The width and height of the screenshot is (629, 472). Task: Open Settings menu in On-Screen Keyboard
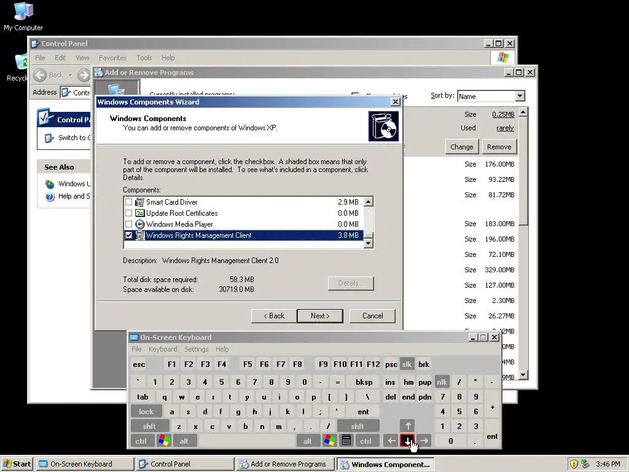pos(197,349)
